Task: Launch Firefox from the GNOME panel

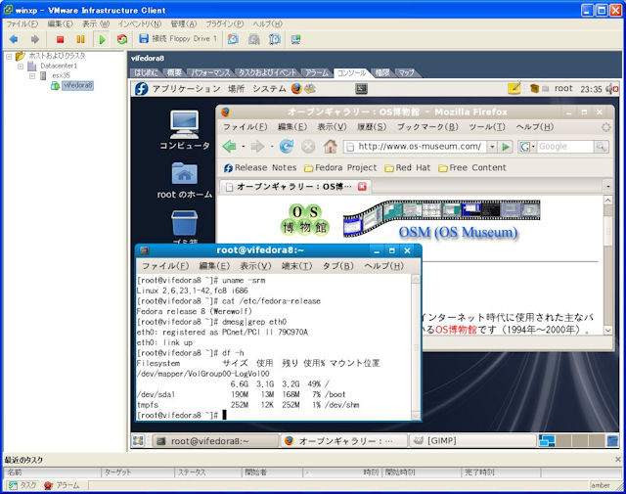Action: click(296, 88)
